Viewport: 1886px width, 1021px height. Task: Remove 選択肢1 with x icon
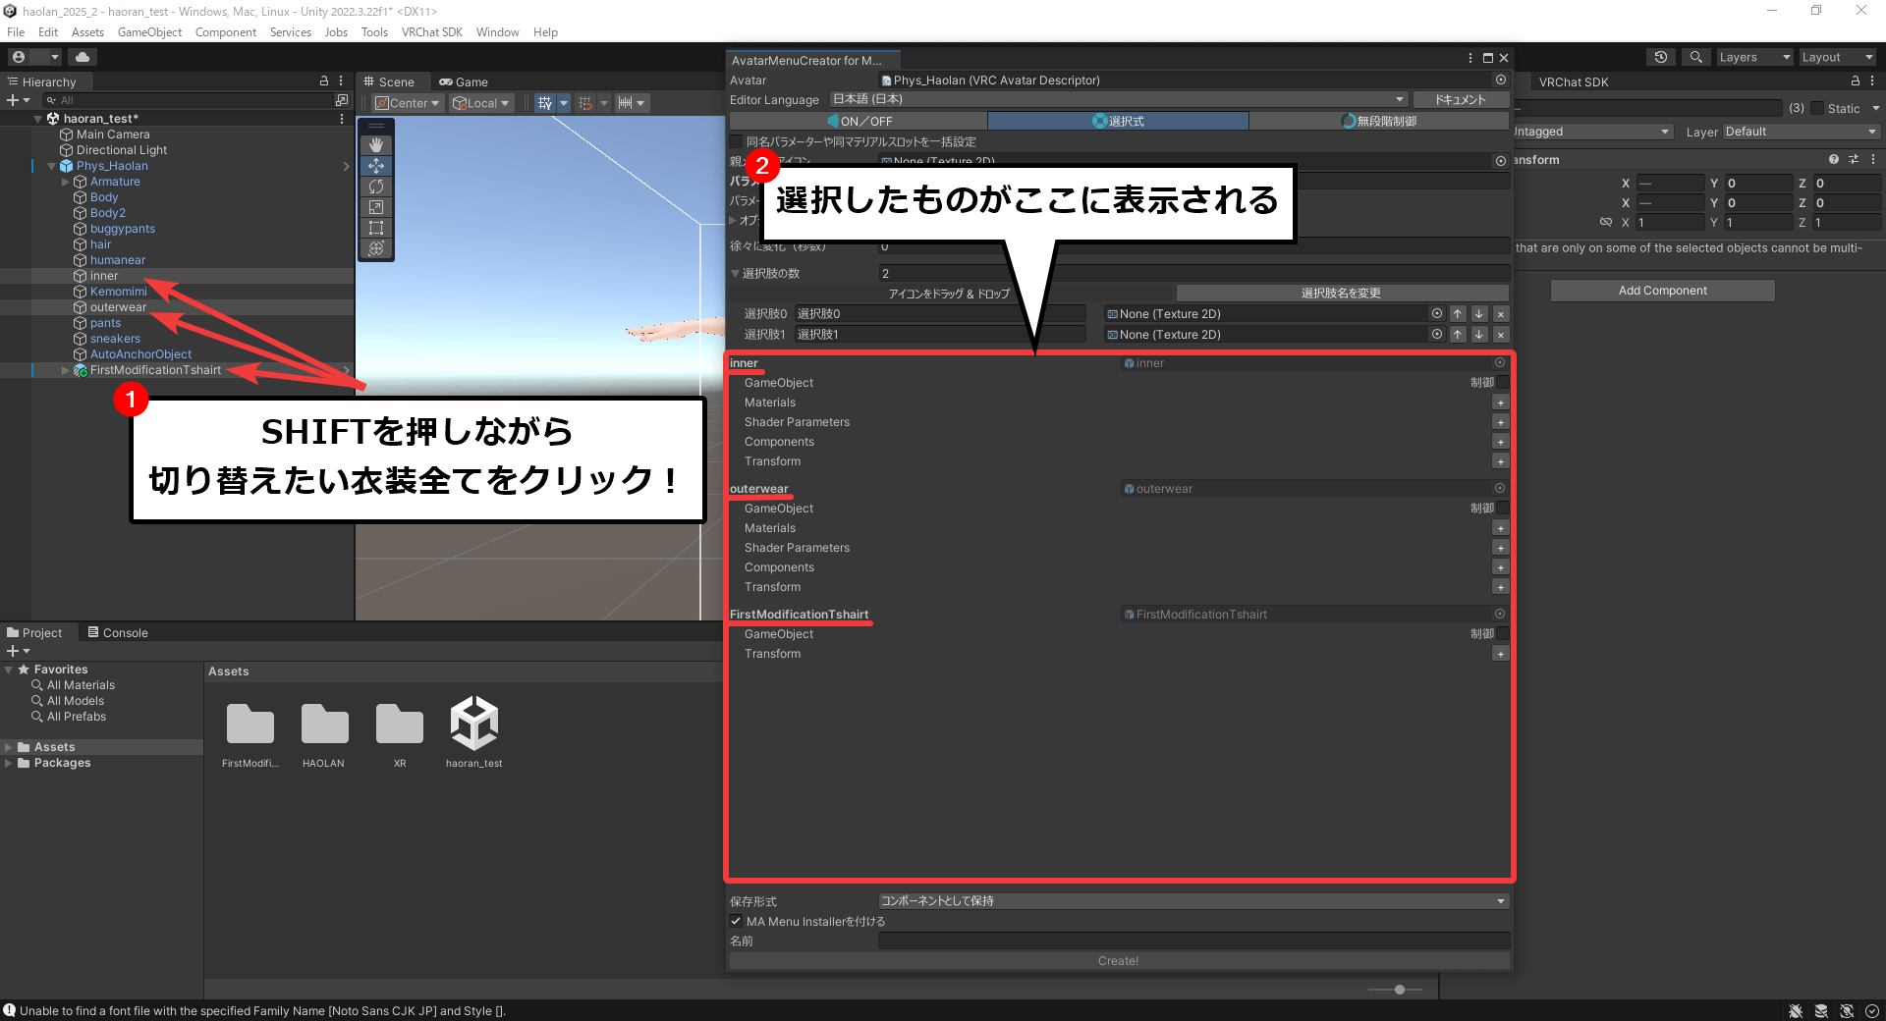pos(1501,334)
